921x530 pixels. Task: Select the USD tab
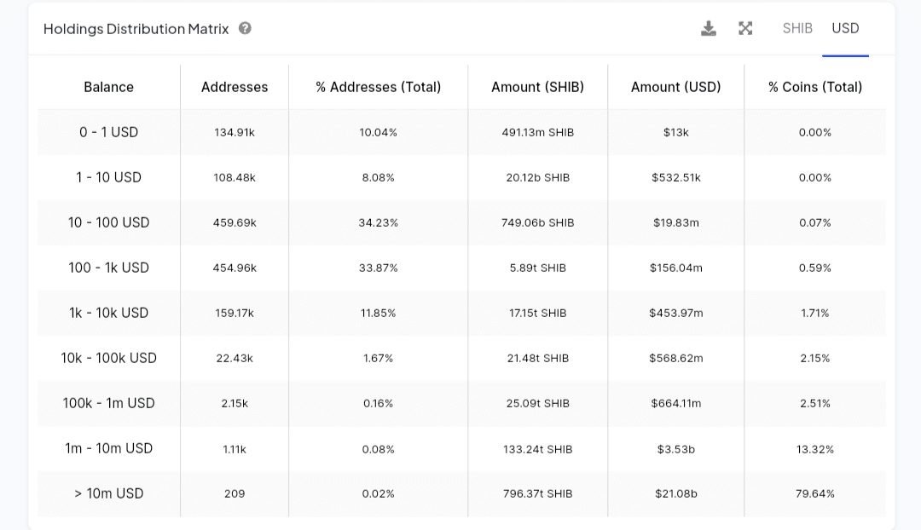coord(845,28)
